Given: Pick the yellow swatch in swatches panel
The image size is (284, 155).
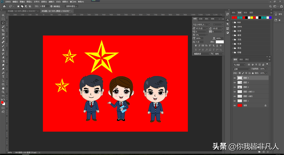Looking at the screenshot, I should coord(252,17).
